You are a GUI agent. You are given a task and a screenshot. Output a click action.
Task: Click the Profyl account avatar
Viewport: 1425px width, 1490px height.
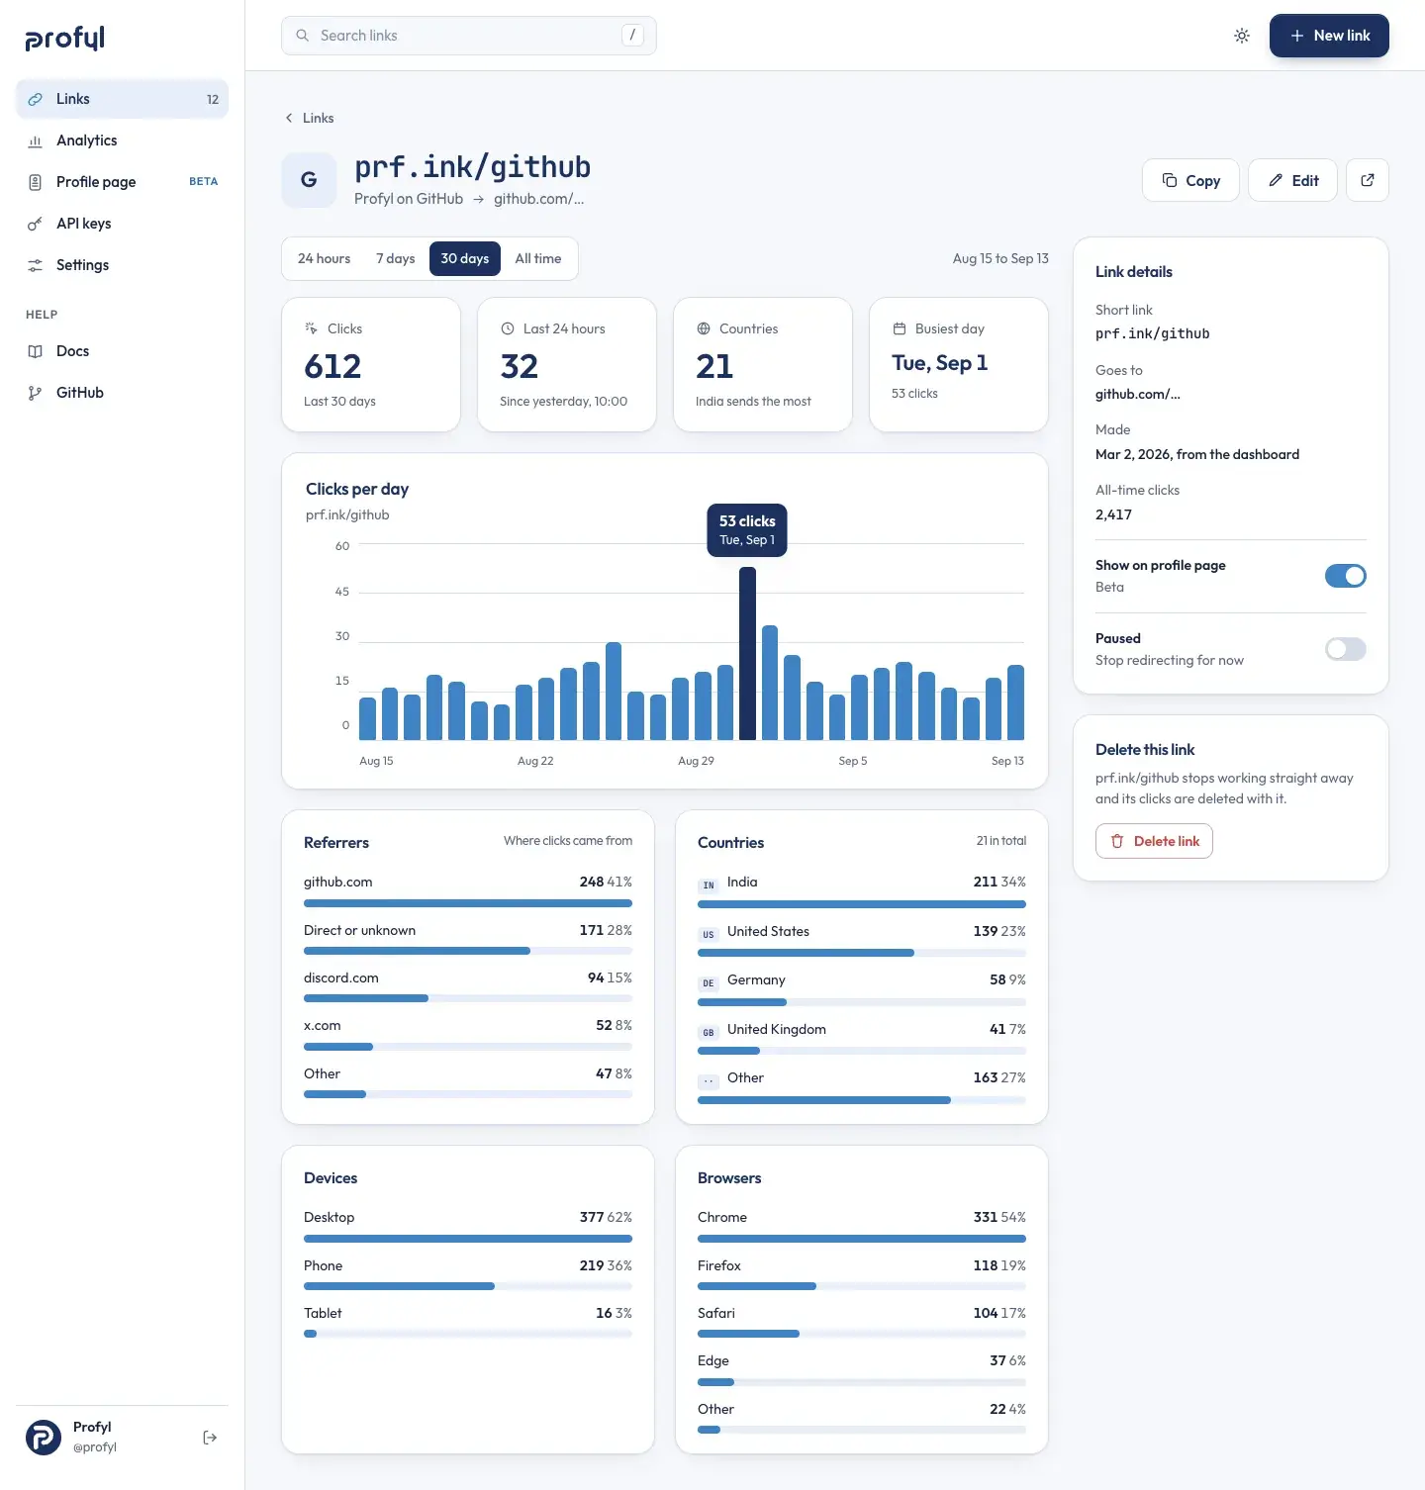pos(43,1437)
